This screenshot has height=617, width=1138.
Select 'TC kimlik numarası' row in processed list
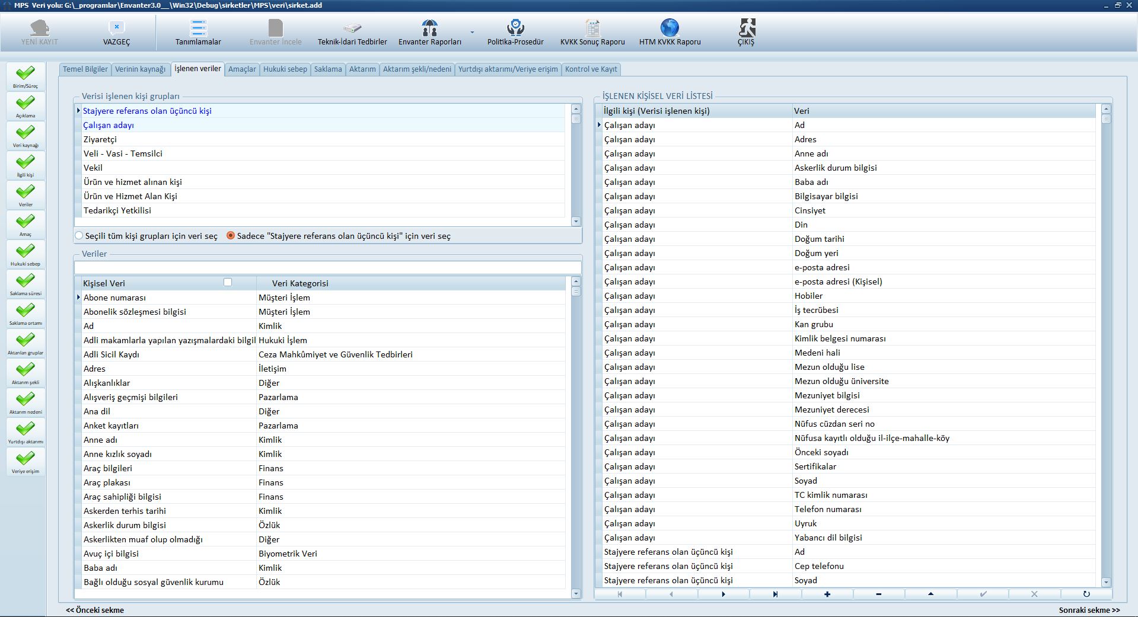(848, 495)
